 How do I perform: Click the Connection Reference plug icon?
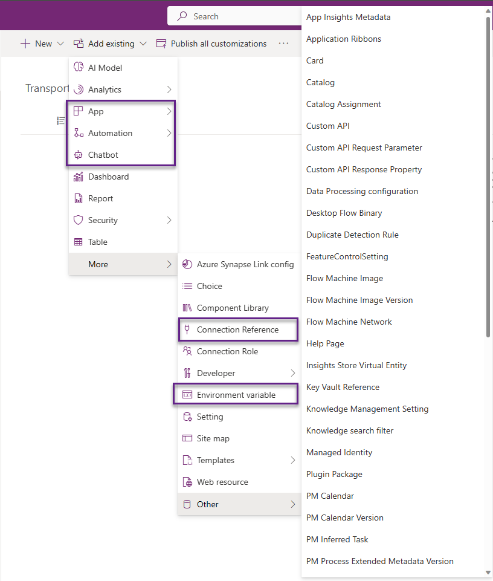(x=187, y=329)
